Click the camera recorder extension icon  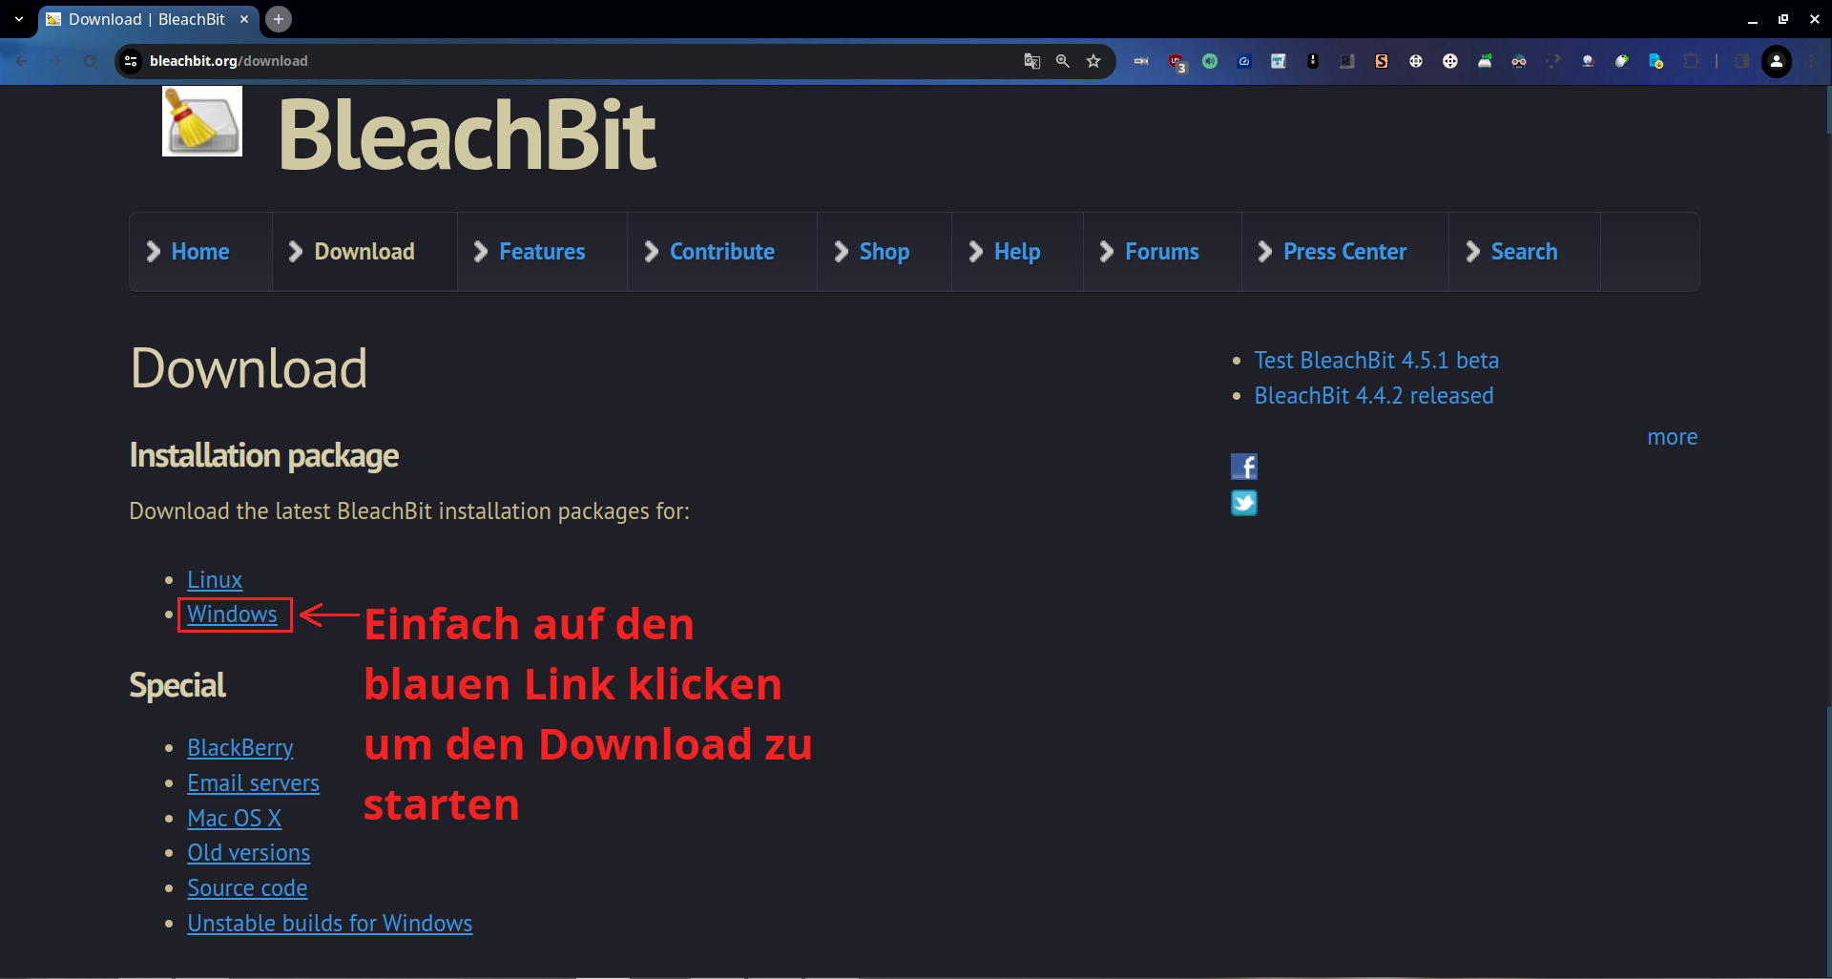[1141, 61]
